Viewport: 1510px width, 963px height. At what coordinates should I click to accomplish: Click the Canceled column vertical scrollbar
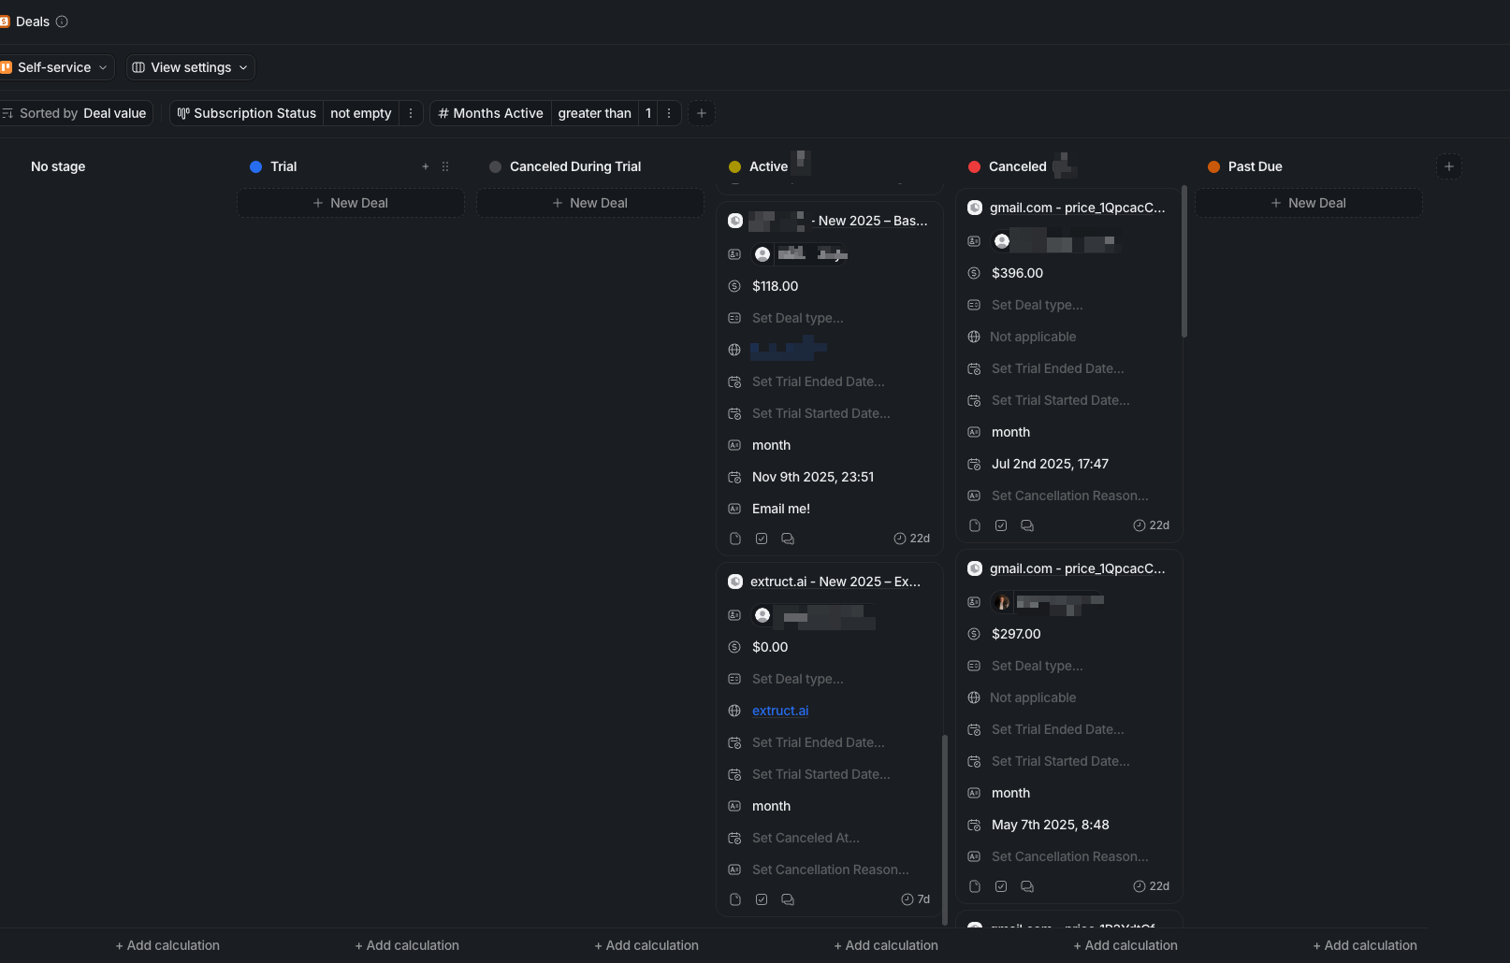tap(1184, 262)
